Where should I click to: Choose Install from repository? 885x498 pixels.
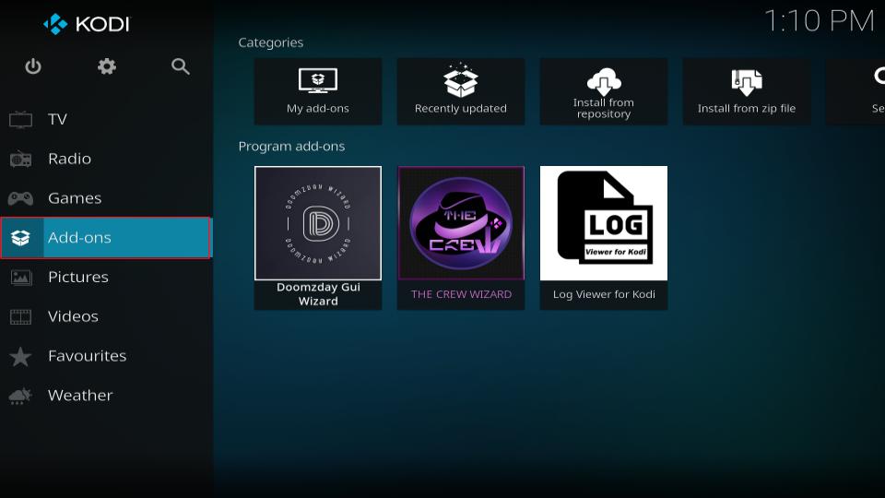click(x=603, y=91)
